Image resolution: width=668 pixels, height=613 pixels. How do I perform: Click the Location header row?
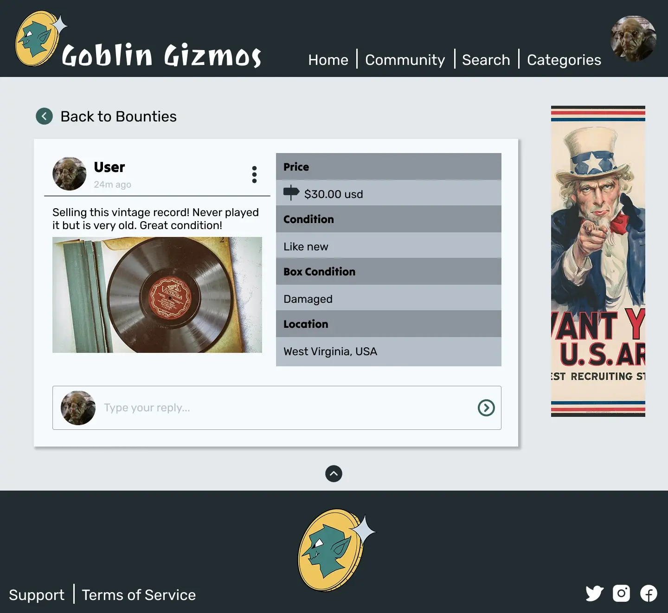[x=389, y=324]
